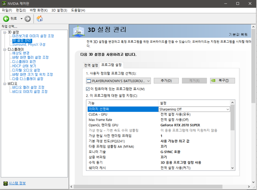Click 기본값 복원 in header
Screen dimensions: 257x190
click(238, 35)
